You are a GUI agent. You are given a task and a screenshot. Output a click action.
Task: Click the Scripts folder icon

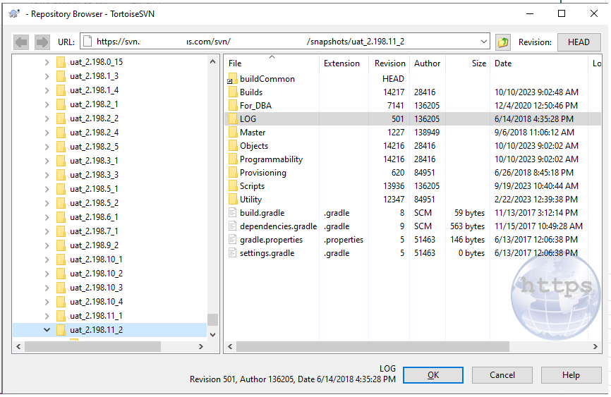click(x=233, y=186)
